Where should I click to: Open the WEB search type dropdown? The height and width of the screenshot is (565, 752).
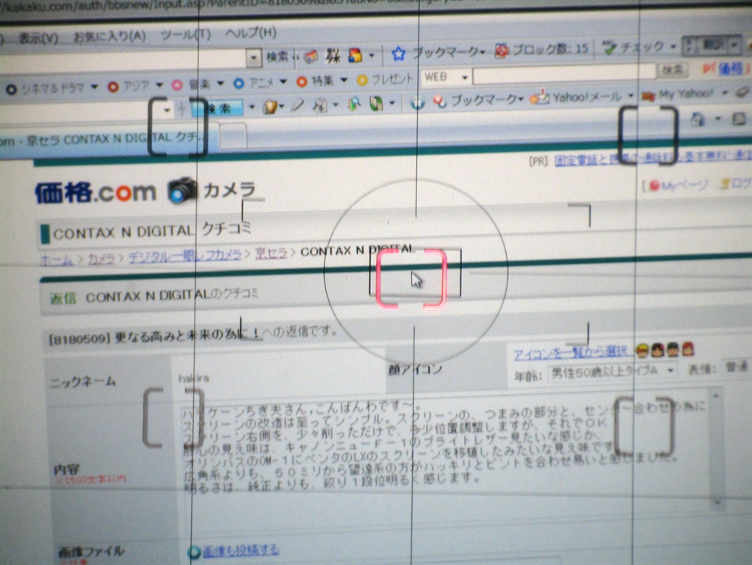pyautogui.click(x=446, y=76)
